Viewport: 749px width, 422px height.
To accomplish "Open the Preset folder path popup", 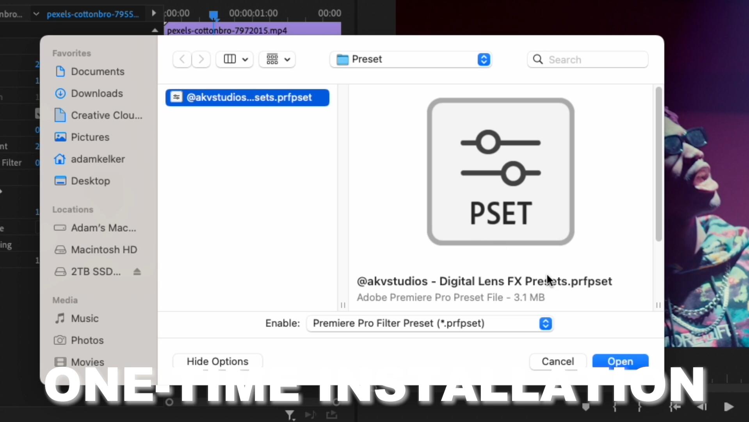I will [x=411, y=59].
